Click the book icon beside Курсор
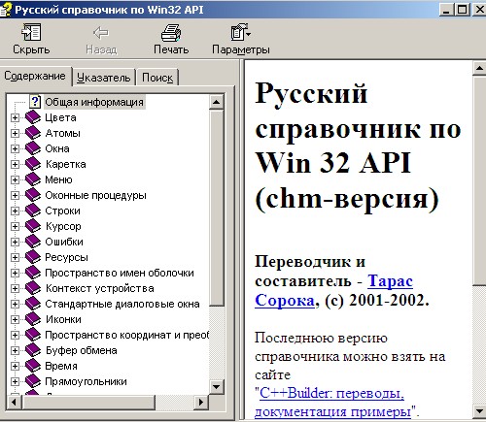This screenshot has height=422, width=486. (x=33, y=226)
